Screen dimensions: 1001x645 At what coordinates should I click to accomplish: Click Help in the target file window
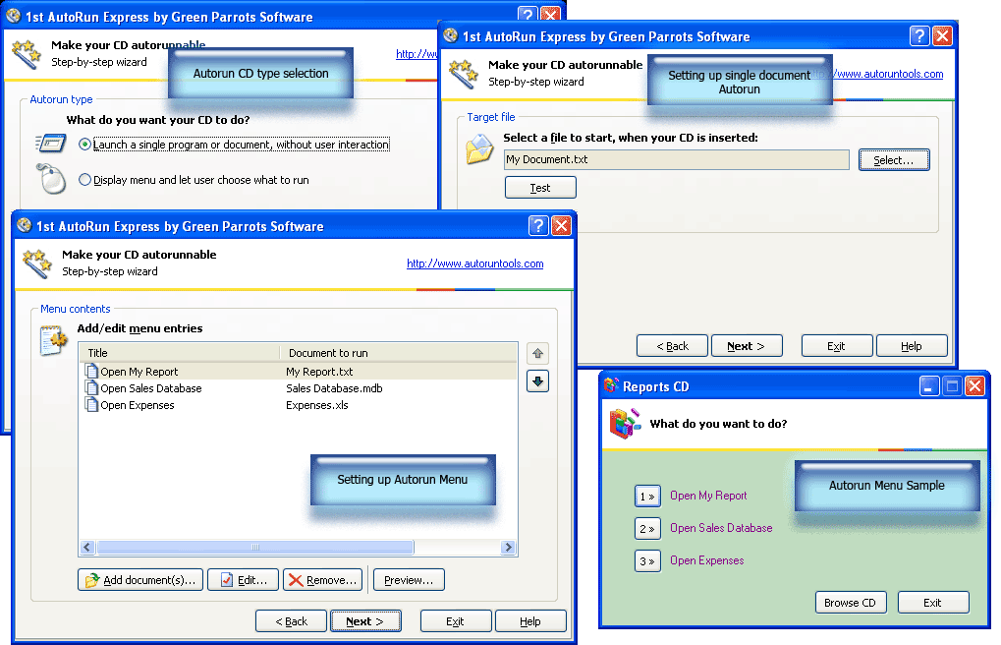coord(912,346)
